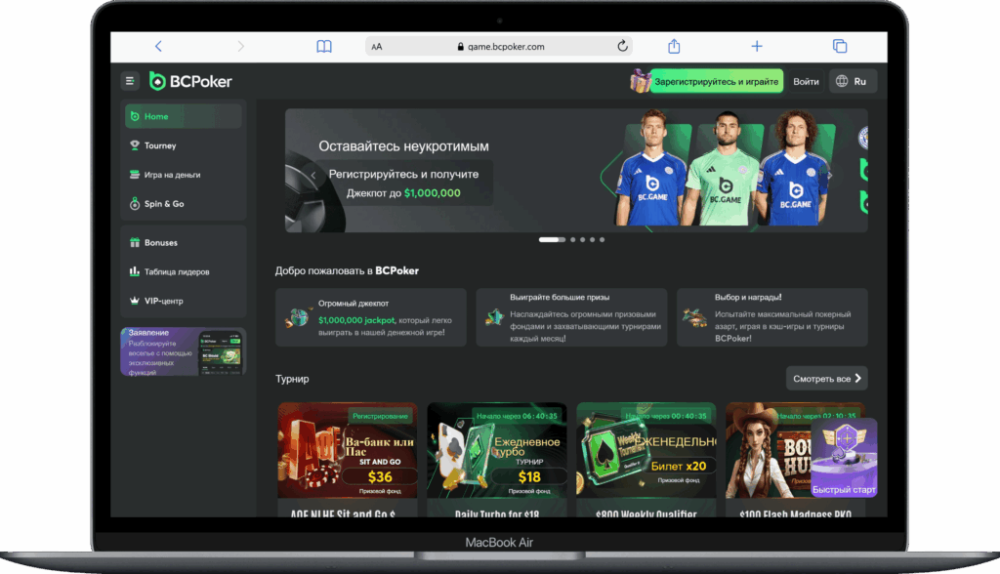Go to next banner with right arrow
The image size is (1000, 574).
coord(830,176)
